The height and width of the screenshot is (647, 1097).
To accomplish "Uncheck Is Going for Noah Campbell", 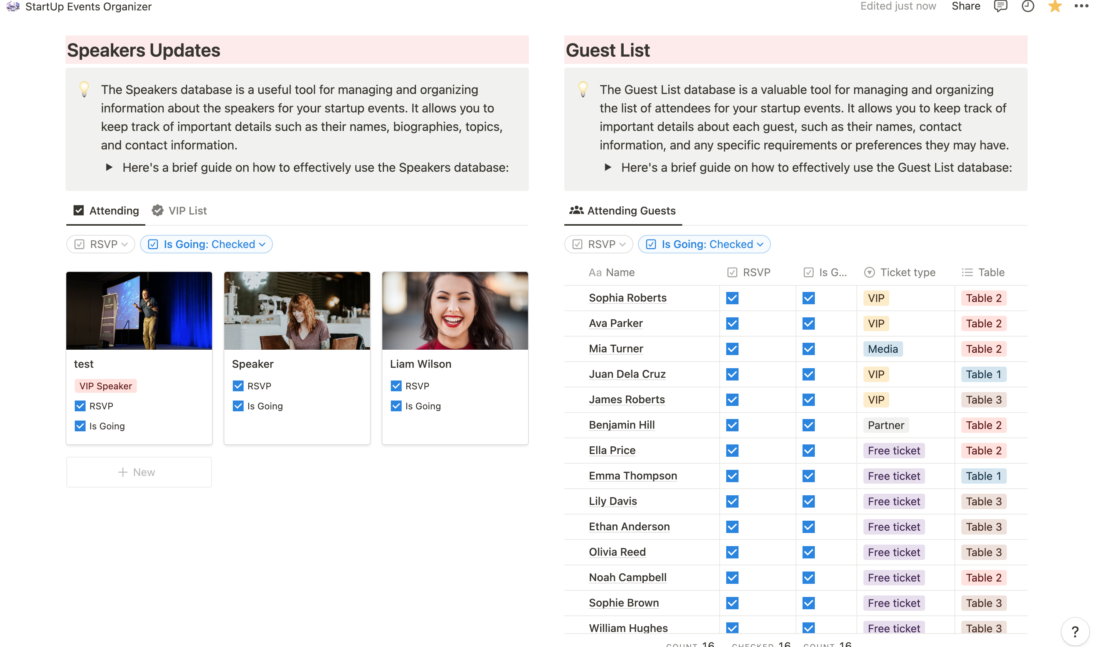I will pos(809,578).
